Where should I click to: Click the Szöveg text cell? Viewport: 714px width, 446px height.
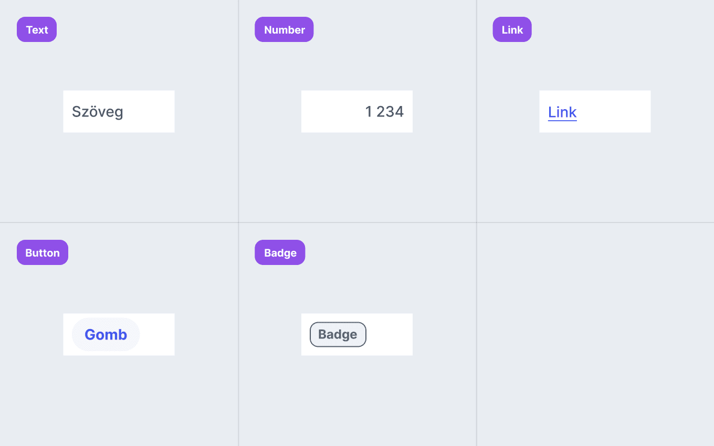[x=119, y=111]
